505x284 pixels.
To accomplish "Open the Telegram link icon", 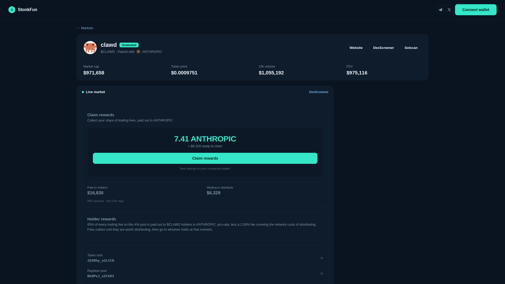I will (x=440, y=10).
